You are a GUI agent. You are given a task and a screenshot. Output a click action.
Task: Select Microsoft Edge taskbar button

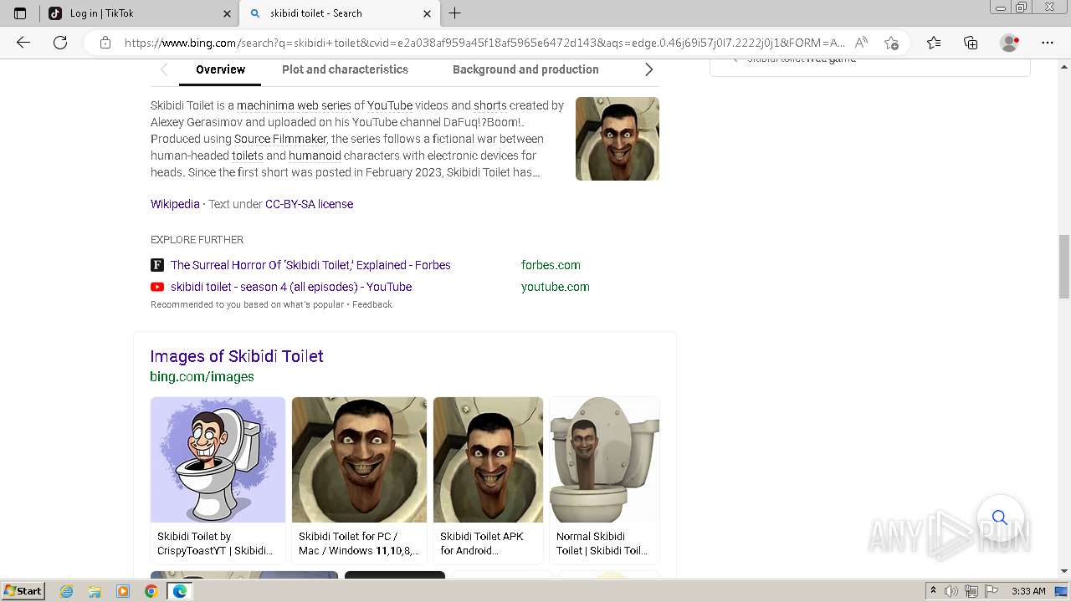tap(179, 591)
